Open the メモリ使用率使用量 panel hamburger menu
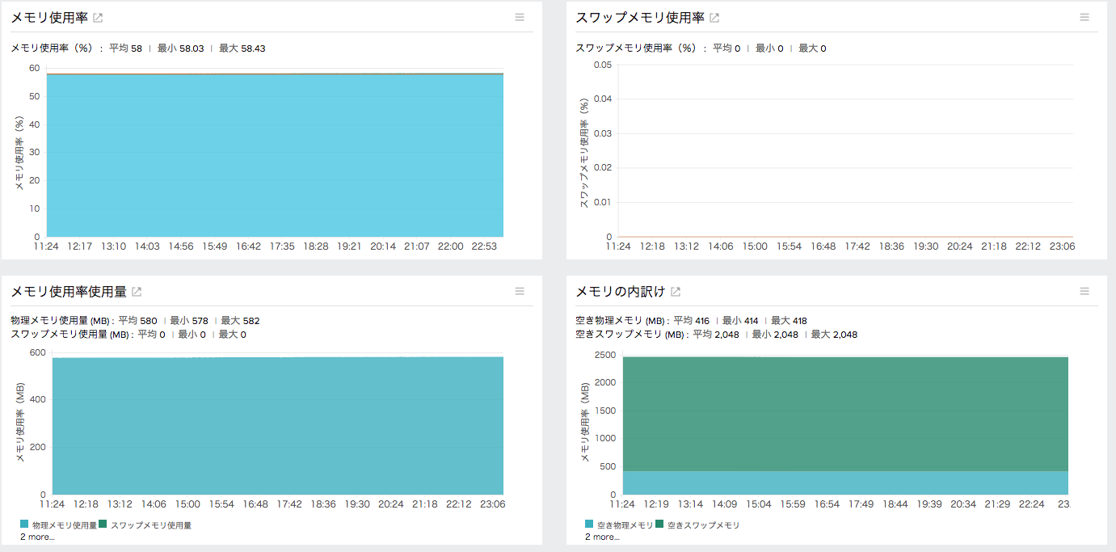Screen dimensions: 1116x552 (520, 291)
